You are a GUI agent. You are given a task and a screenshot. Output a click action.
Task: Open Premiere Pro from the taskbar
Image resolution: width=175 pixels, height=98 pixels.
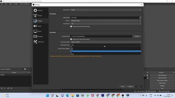coord(103,96)
